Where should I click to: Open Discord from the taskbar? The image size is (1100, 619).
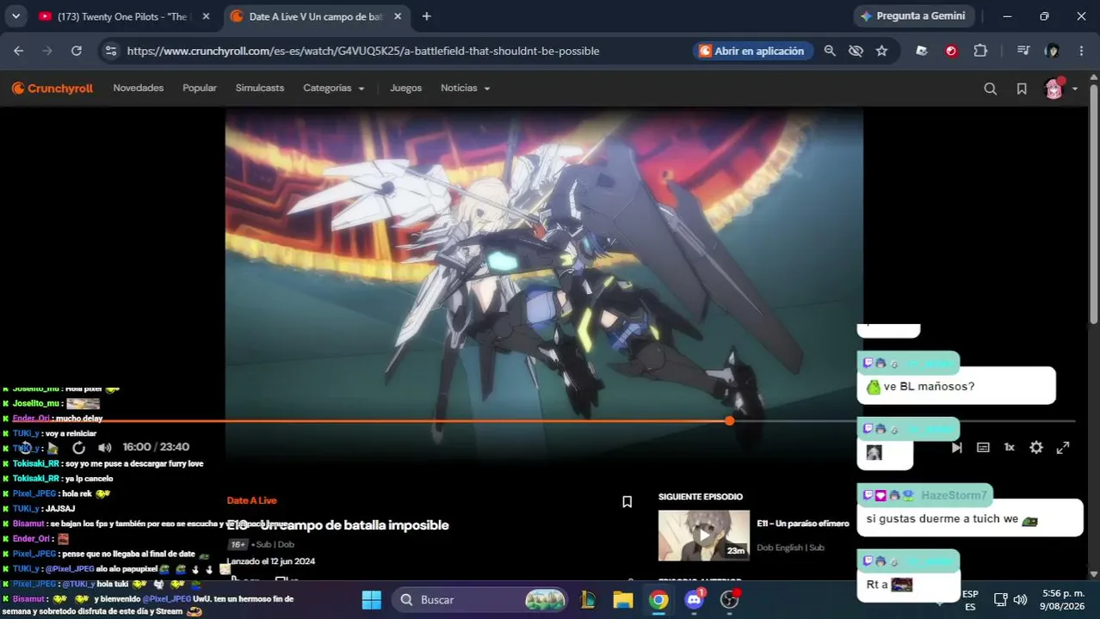(694, 599)
